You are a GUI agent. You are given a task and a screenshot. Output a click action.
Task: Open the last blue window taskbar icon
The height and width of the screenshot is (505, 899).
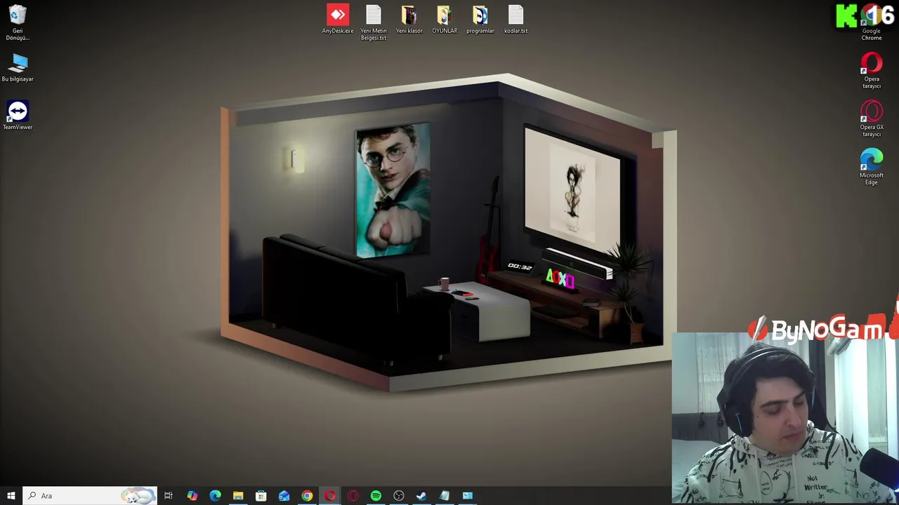[x=468, y=496]
